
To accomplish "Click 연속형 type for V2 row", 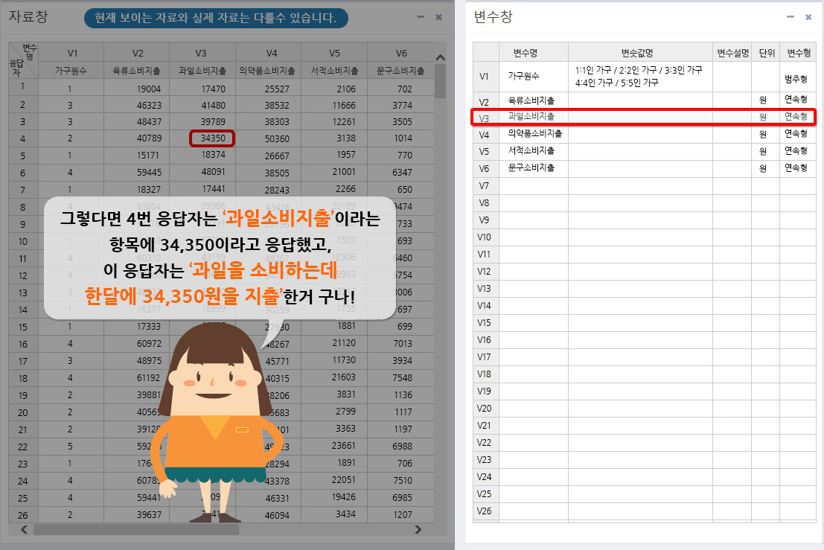I will (796, 99).
